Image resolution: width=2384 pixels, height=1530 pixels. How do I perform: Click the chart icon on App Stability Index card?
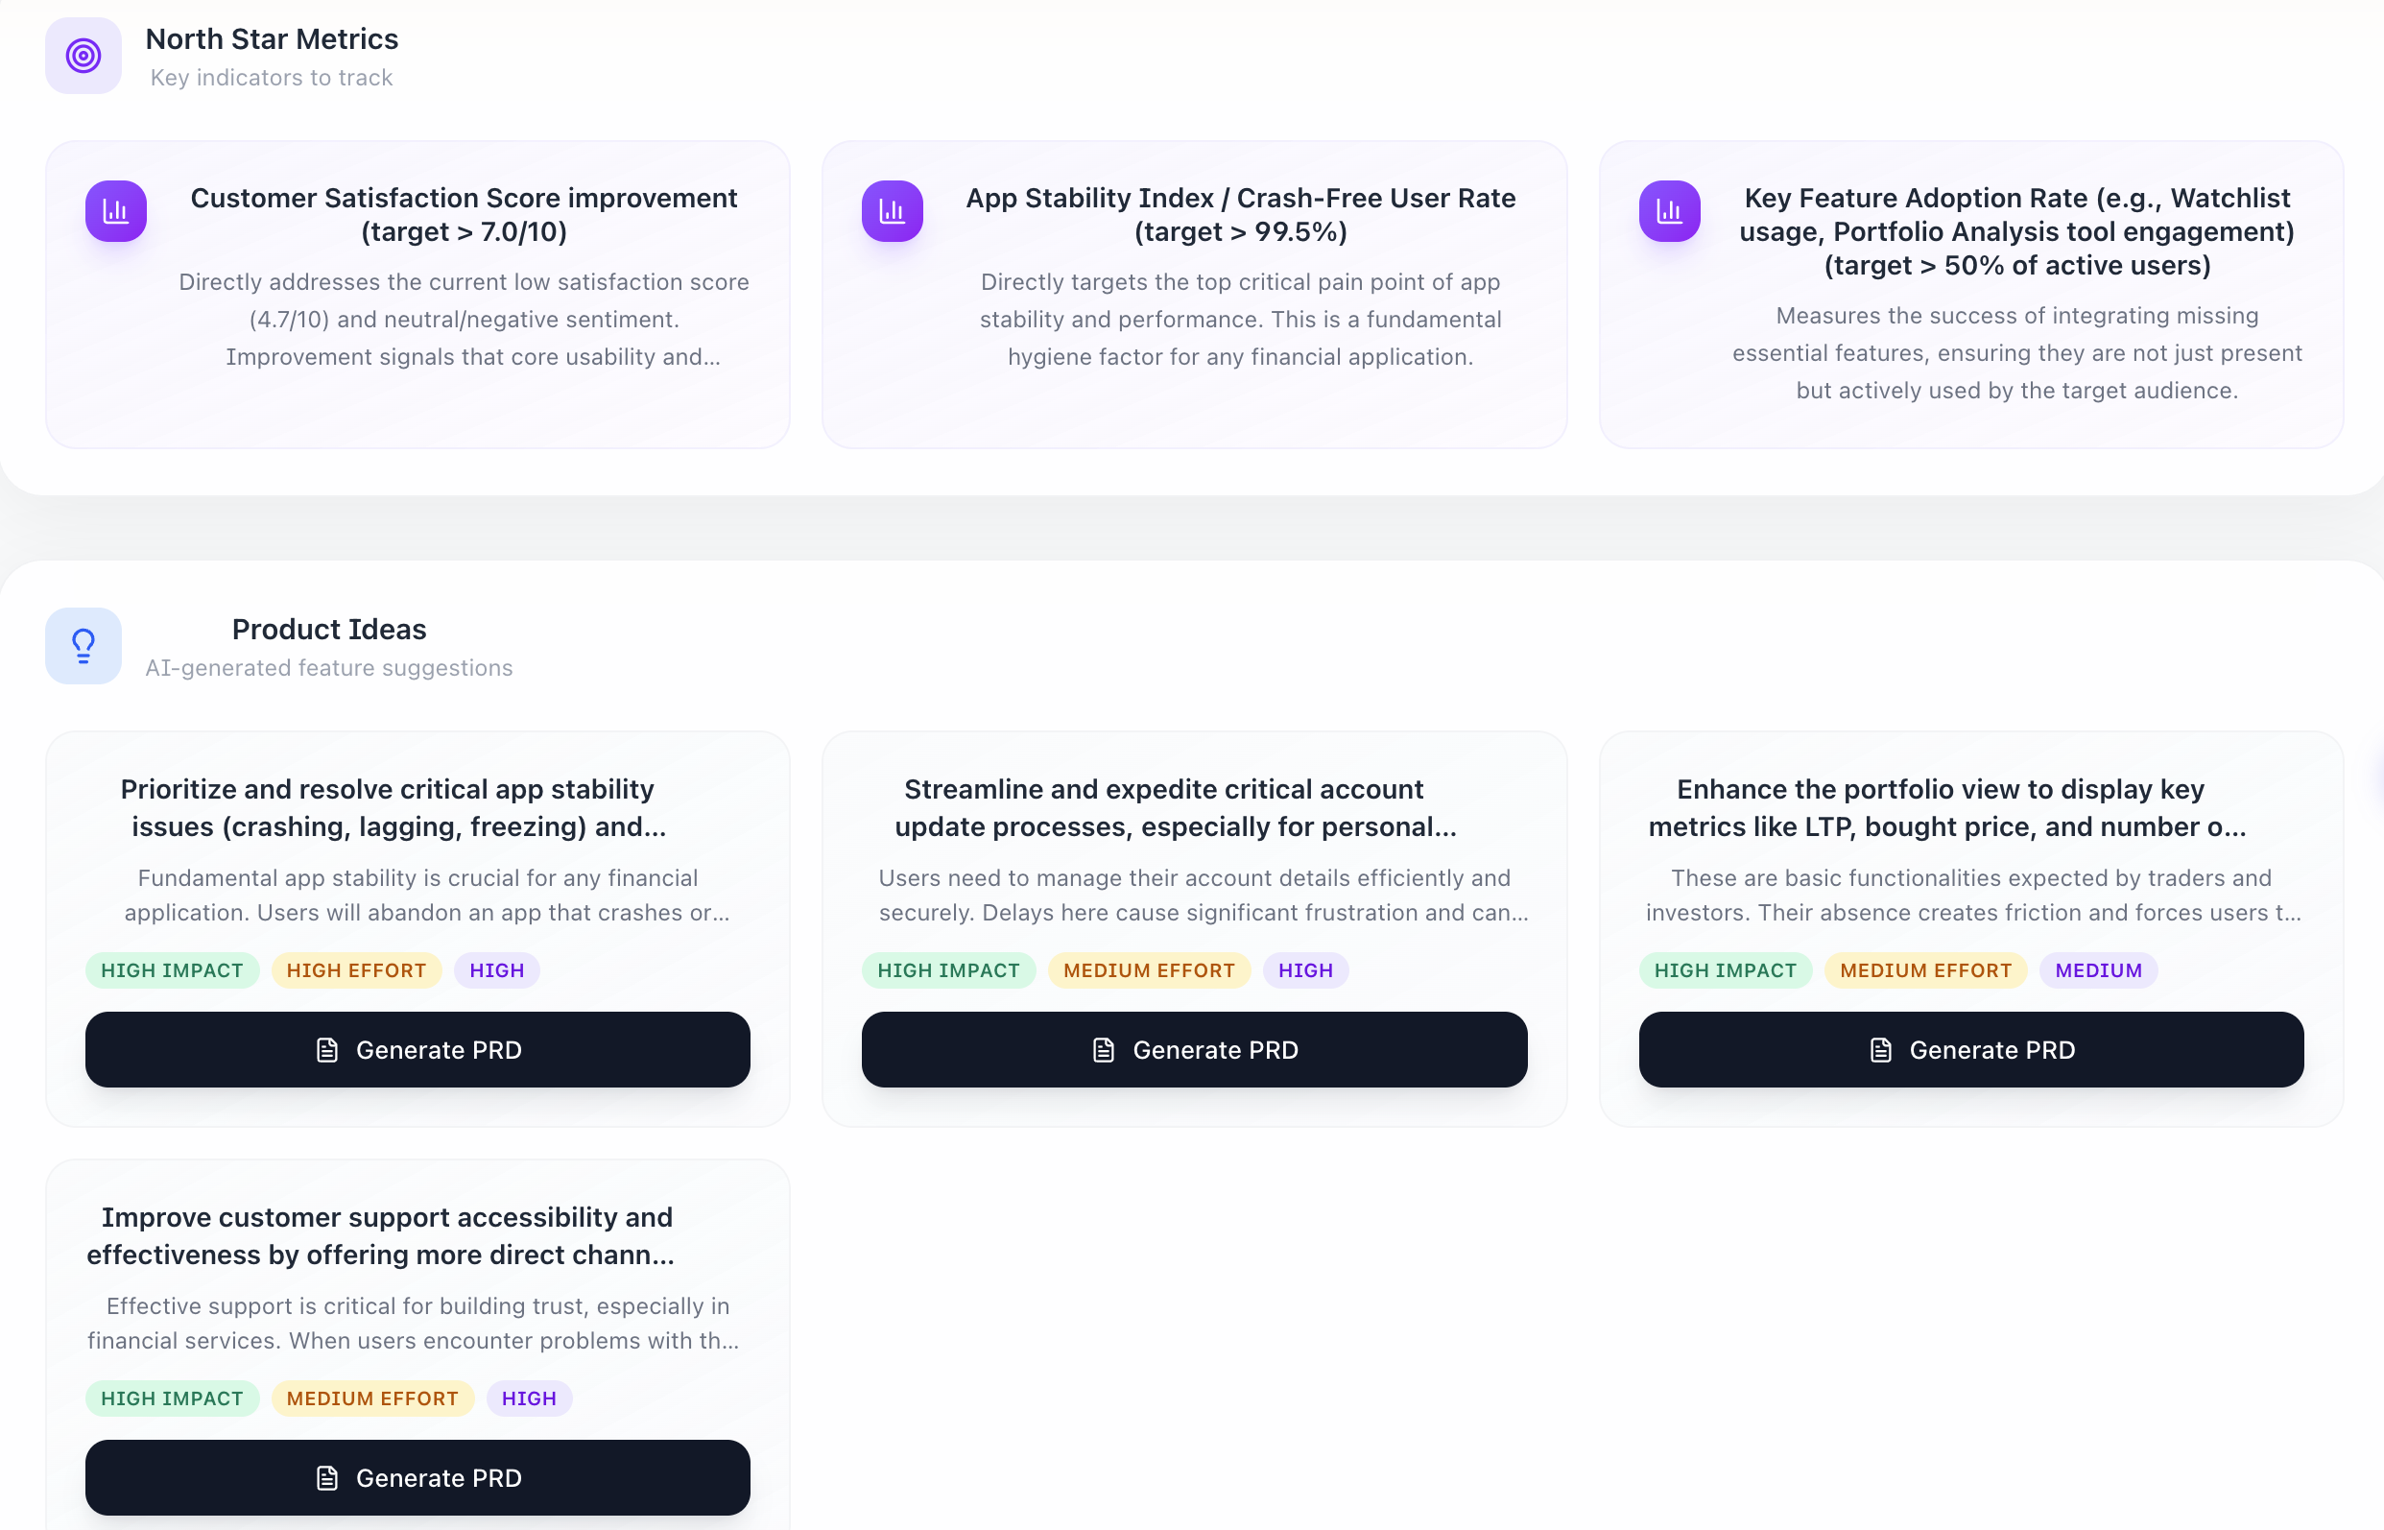tap(892, 210)
